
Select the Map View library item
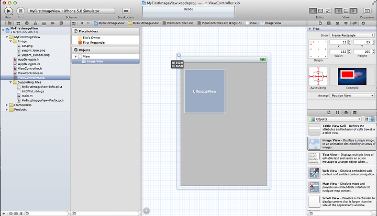341,187
